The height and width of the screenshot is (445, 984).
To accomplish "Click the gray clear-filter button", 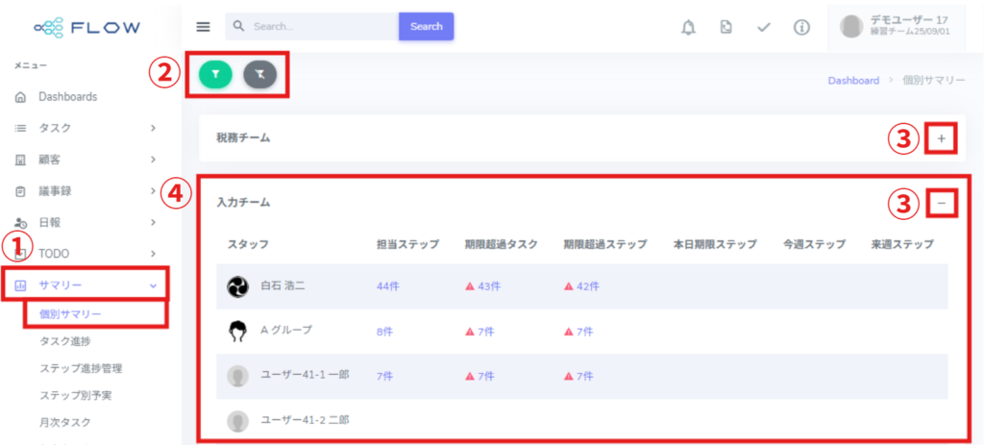I will click(x=259, y=74).
